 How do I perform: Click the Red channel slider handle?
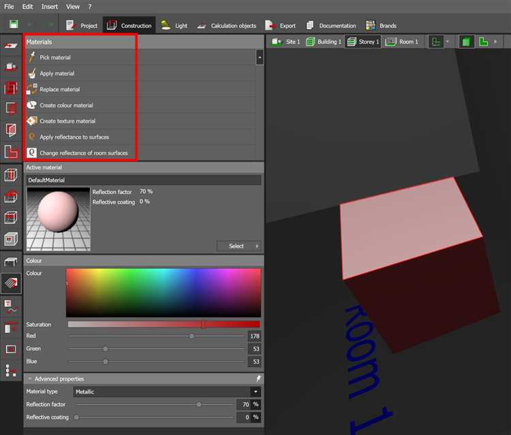click(x=192, y=336)
